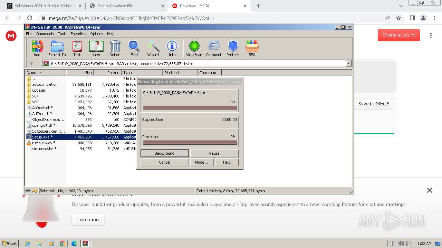This screenshot has width=442, height=248.
Task: Click the Test archive icon
Action: [x=77, y=48]
